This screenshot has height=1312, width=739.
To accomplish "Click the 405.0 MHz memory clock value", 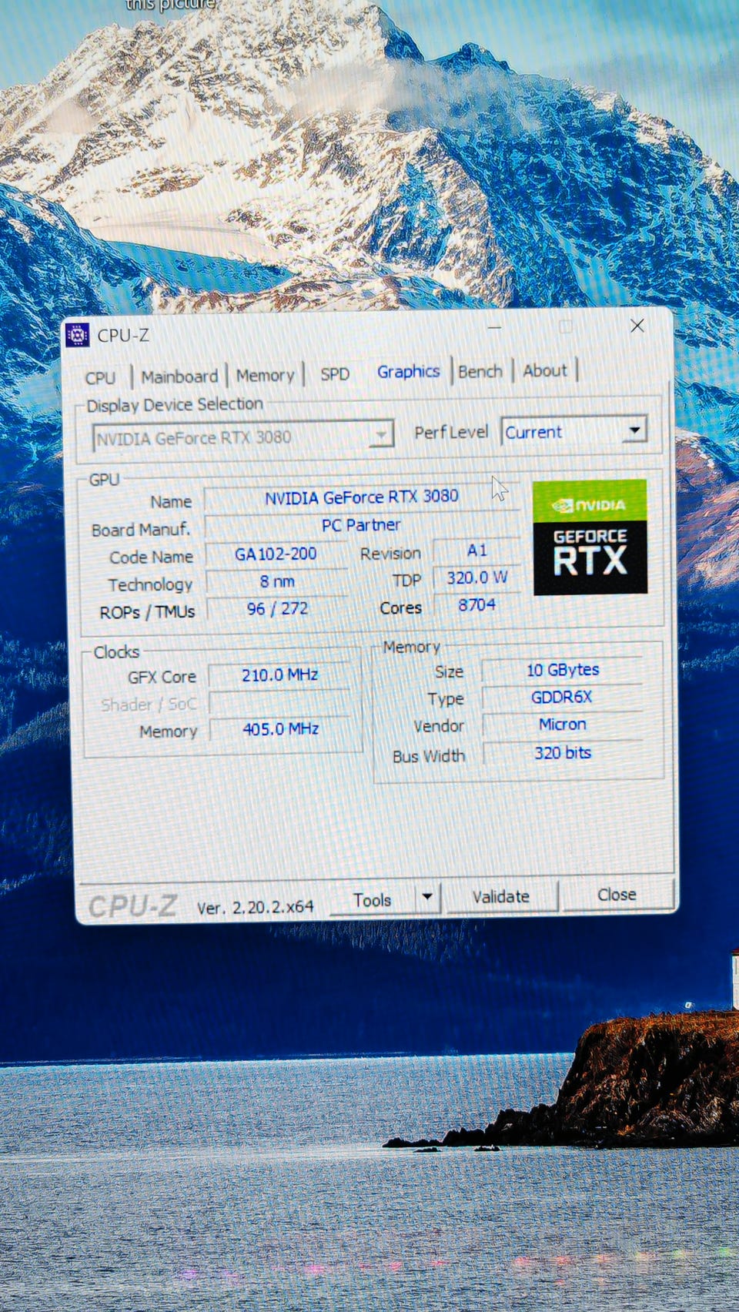I will 280,729.
